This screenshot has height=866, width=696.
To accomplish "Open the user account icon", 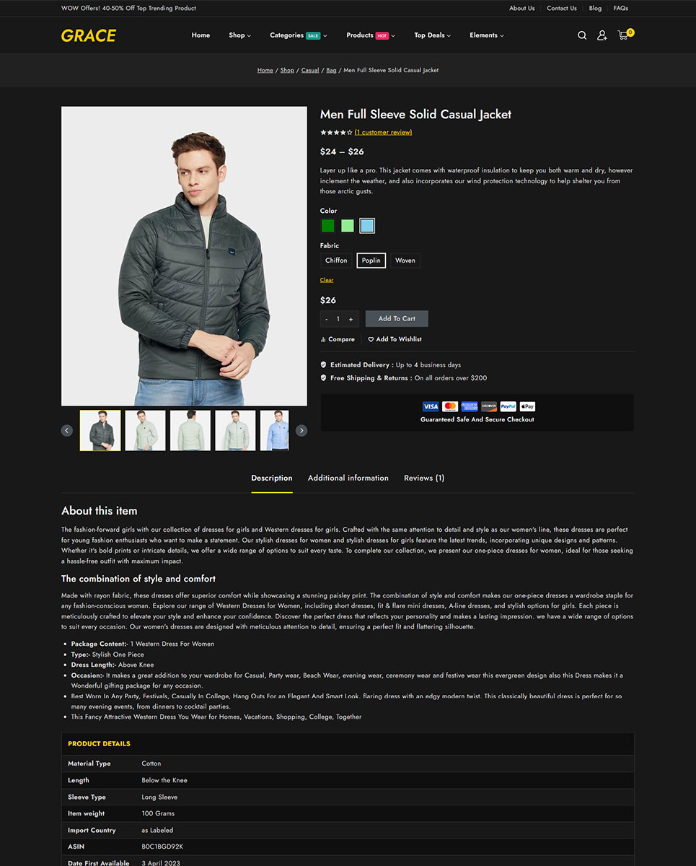I will (602, 35).
